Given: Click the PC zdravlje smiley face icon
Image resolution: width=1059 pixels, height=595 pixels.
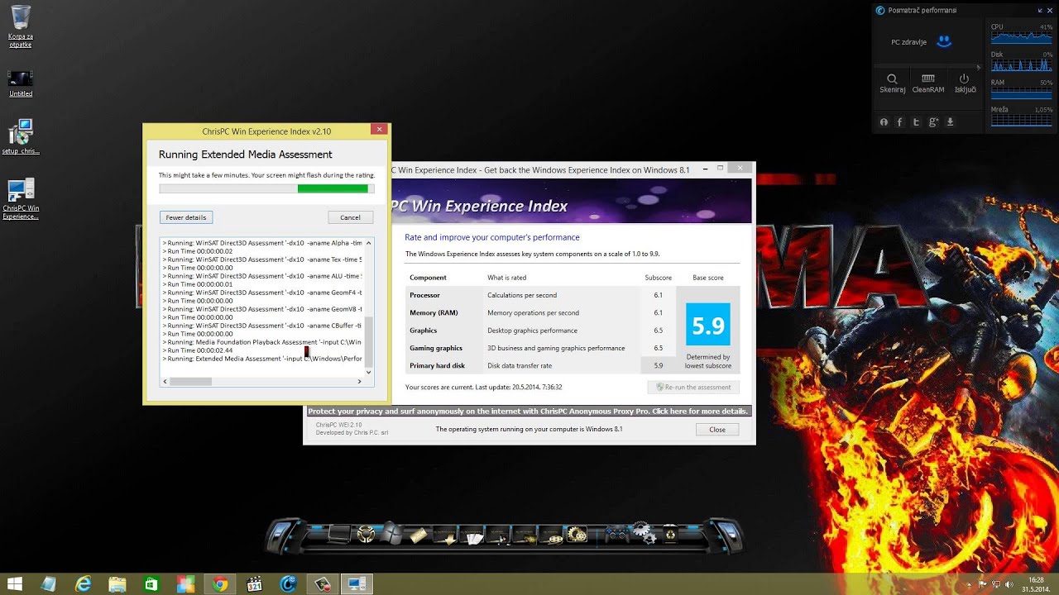Looking at the screenshot, I should [944, 40].
